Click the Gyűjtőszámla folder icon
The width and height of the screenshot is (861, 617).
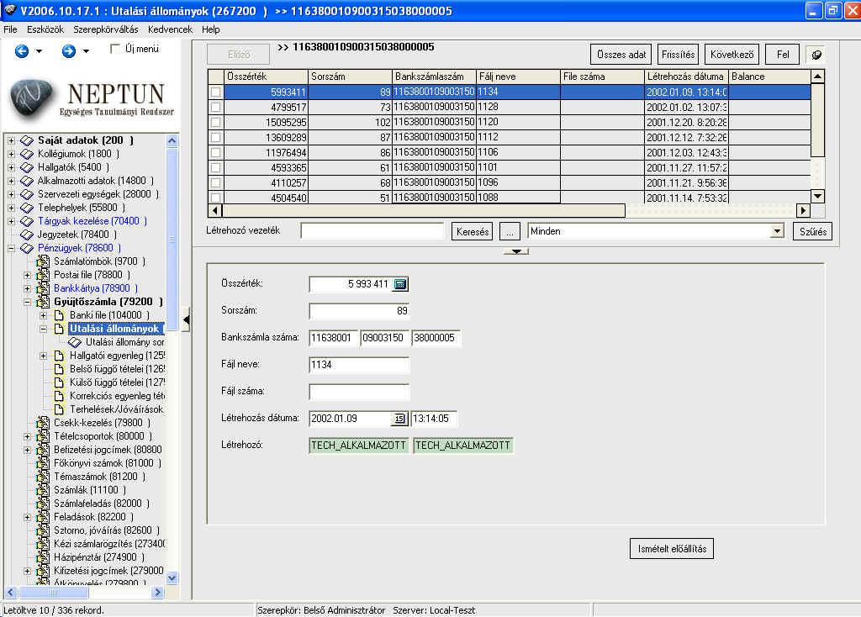tap(43, 302)
